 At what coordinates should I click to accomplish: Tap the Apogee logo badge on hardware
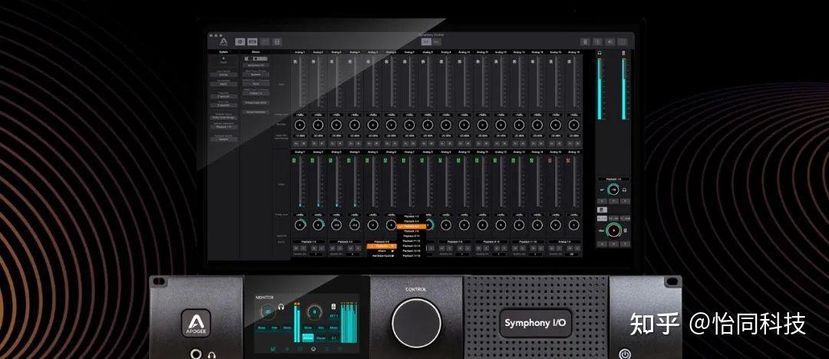[x=196, y=323]
